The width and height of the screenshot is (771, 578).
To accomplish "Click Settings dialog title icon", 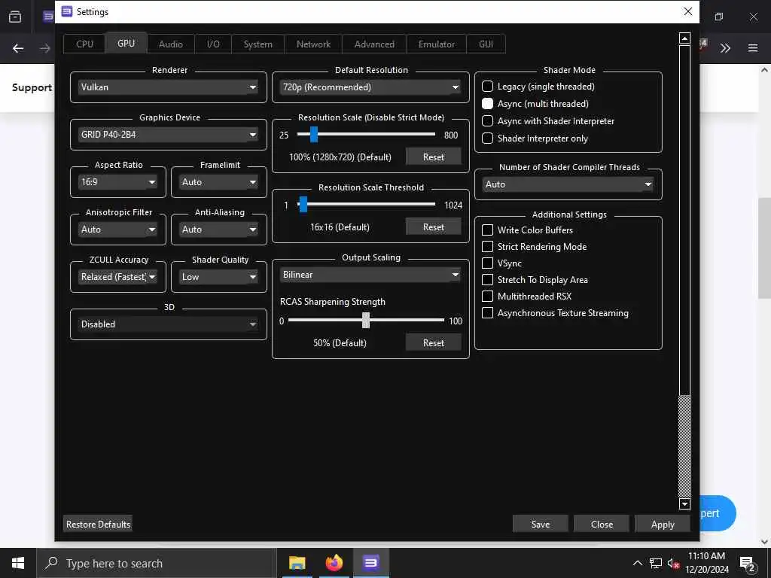I will [67, 11].
